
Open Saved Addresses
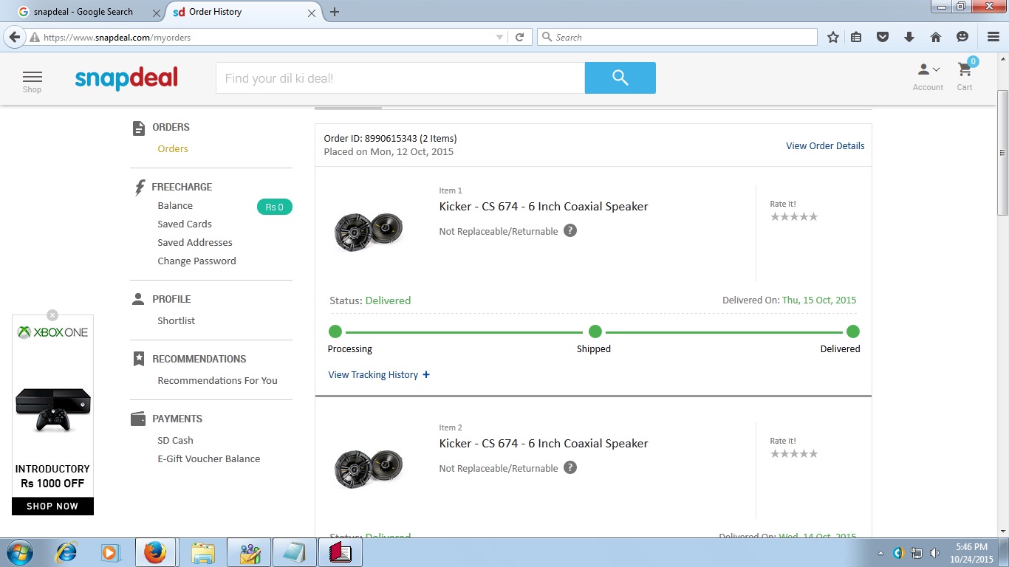[x=195, y=243]
